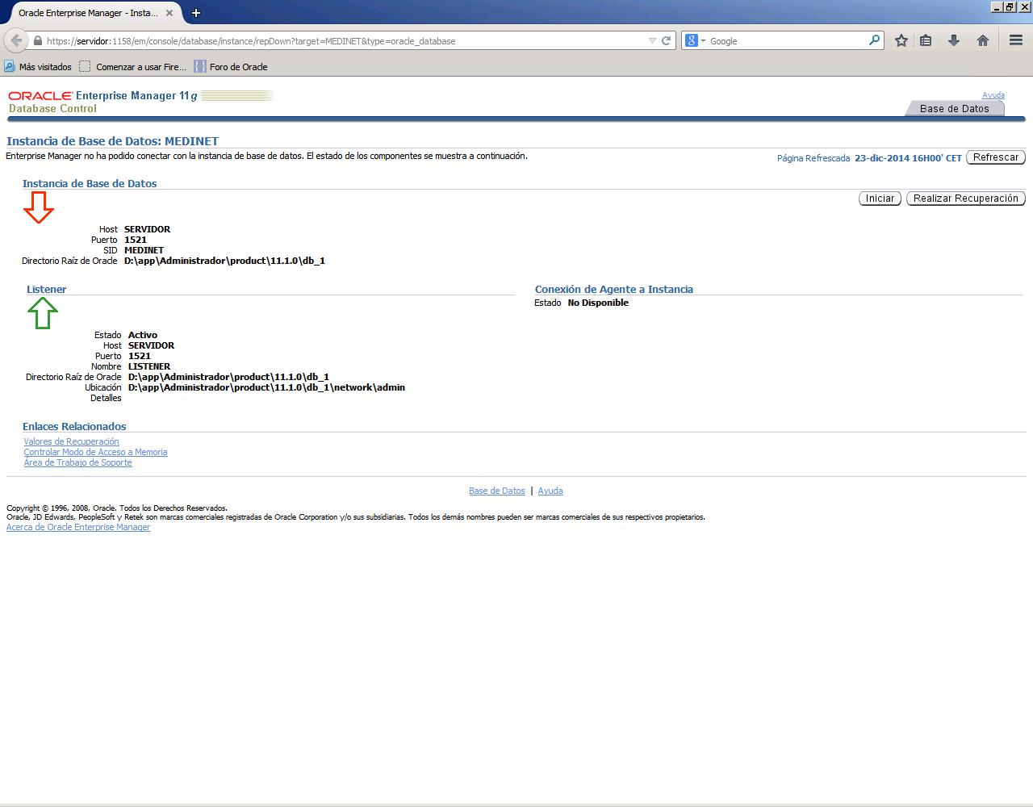Click the footer Ayuda link

550,491
